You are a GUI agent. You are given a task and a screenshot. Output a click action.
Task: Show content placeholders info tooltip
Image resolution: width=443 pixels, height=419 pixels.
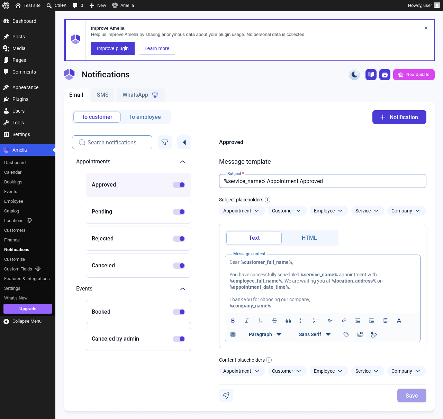pyautogui.click(x=269, y=360)
